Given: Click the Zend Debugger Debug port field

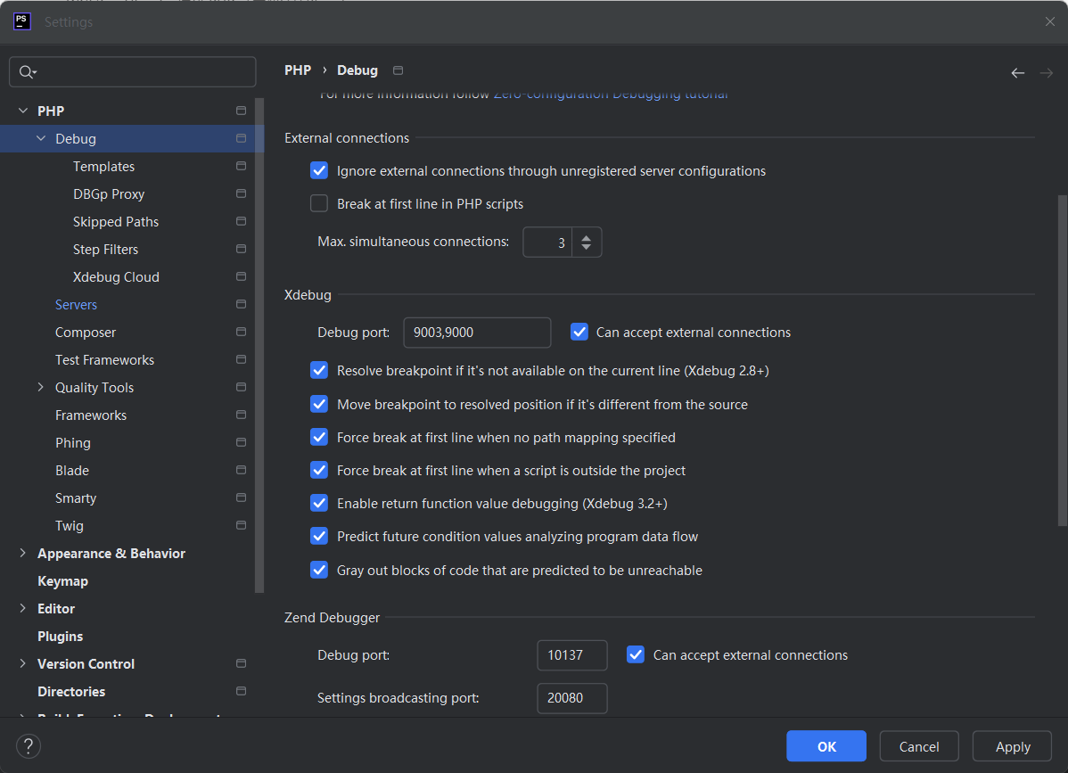Looking at the screenshot, I should pos(571,655).
